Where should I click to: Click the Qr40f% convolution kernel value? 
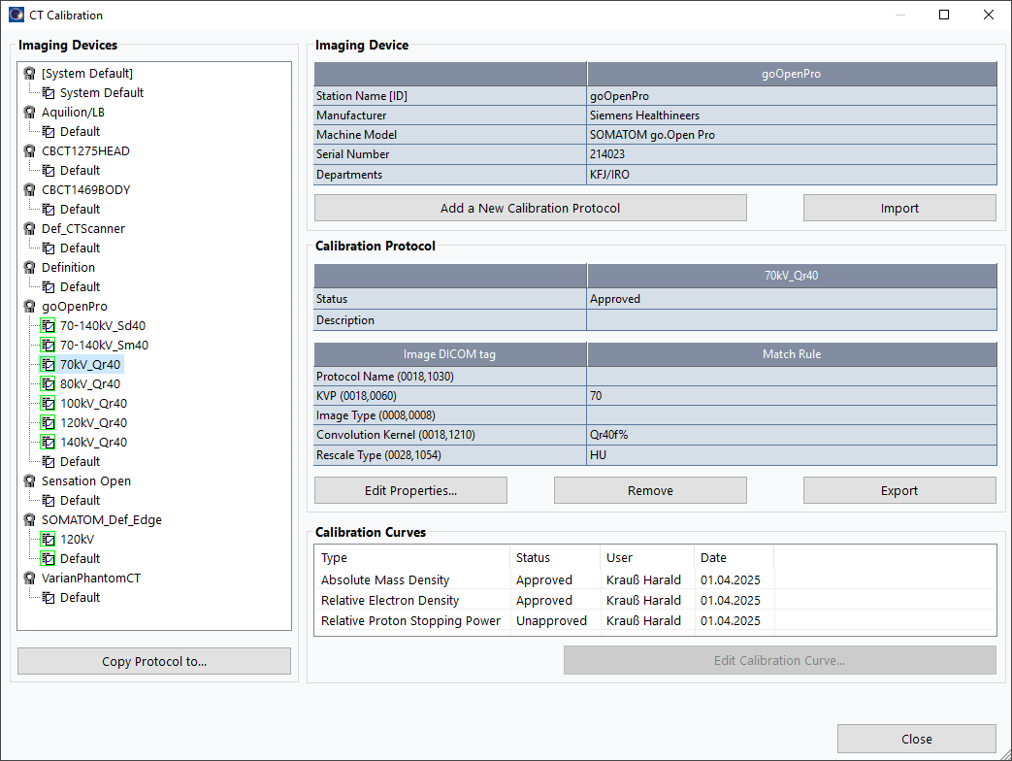pyautogui.click(x=792, y=435)
